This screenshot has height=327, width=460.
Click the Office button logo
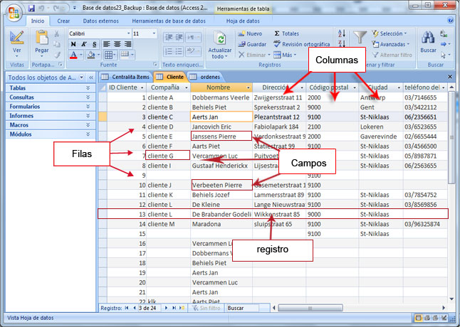click(12, 12)
